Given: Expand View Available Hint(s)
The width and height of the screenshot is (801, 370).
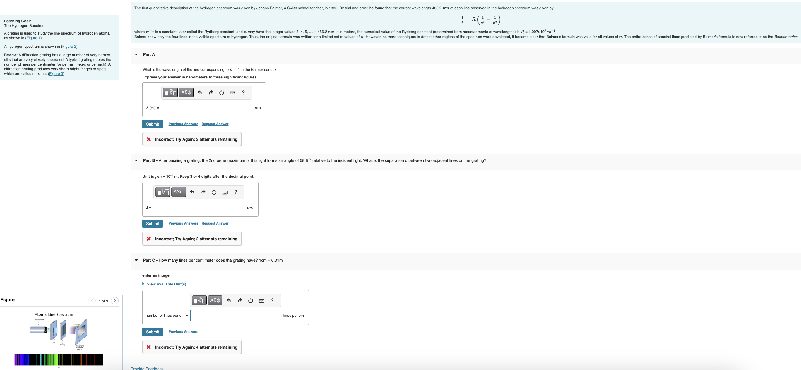Looking at the screenshot, I should point(166,284).
